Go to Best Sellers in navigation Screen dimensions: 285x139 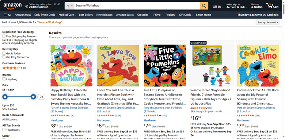86,15
